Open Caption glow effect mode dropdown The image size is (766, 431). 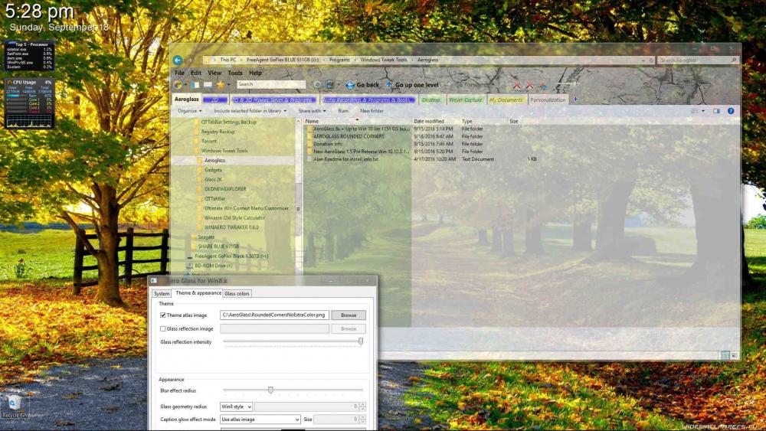point(260,420)
